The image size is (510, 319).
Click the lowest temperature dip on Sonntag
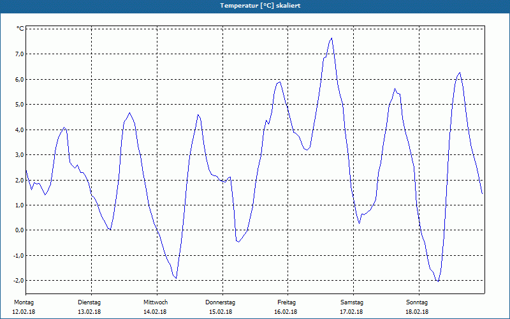tap(438, 281)
